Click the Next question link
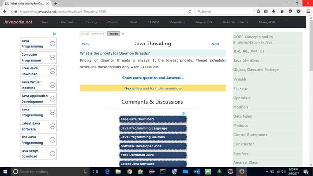The width and height of the screenshot is (313, 176). (x=215, y=44)
